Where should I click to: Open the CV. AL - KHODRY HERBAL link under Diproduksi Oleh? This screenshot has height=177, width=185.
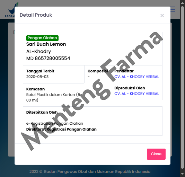pos(136,94)
